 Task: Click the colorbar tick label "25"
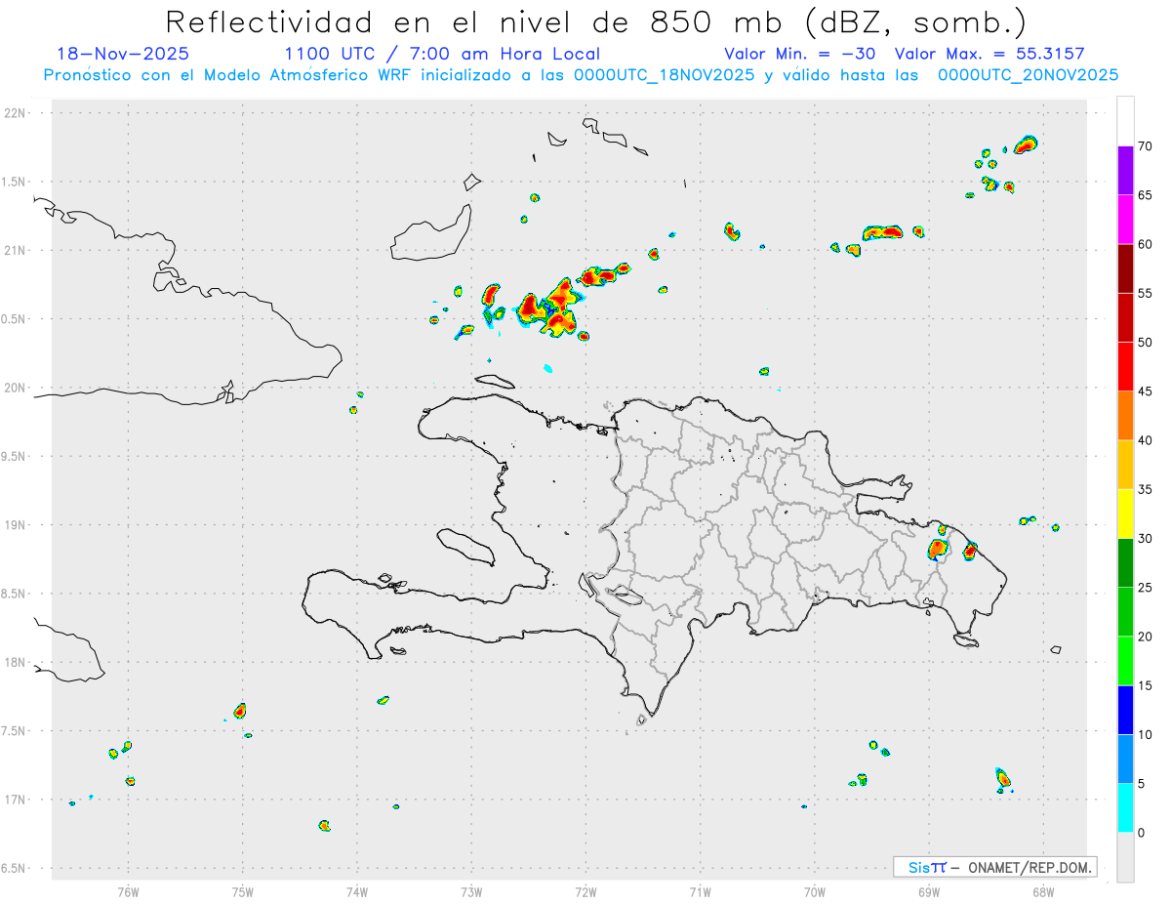(x=1145, y=588)
